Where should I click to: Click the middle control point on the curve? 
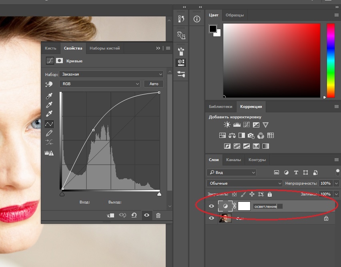[x=93, y=130]
